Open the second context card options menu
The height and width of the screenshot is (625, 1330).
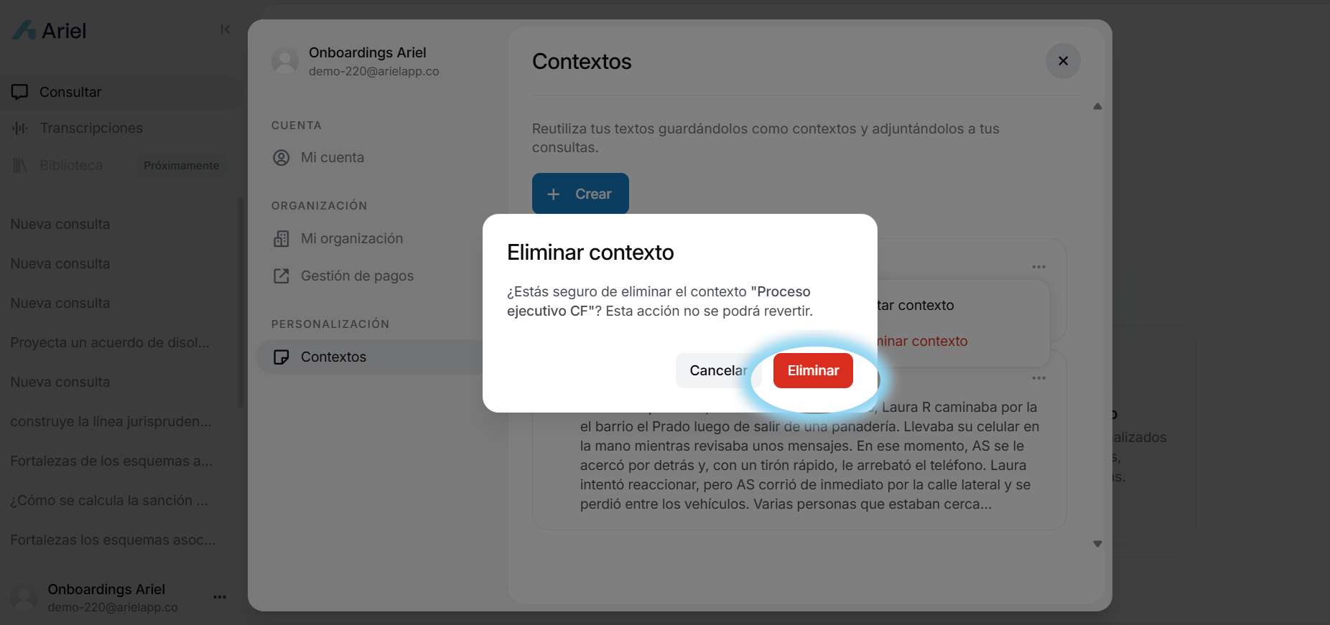click(x=1038, y=378)
